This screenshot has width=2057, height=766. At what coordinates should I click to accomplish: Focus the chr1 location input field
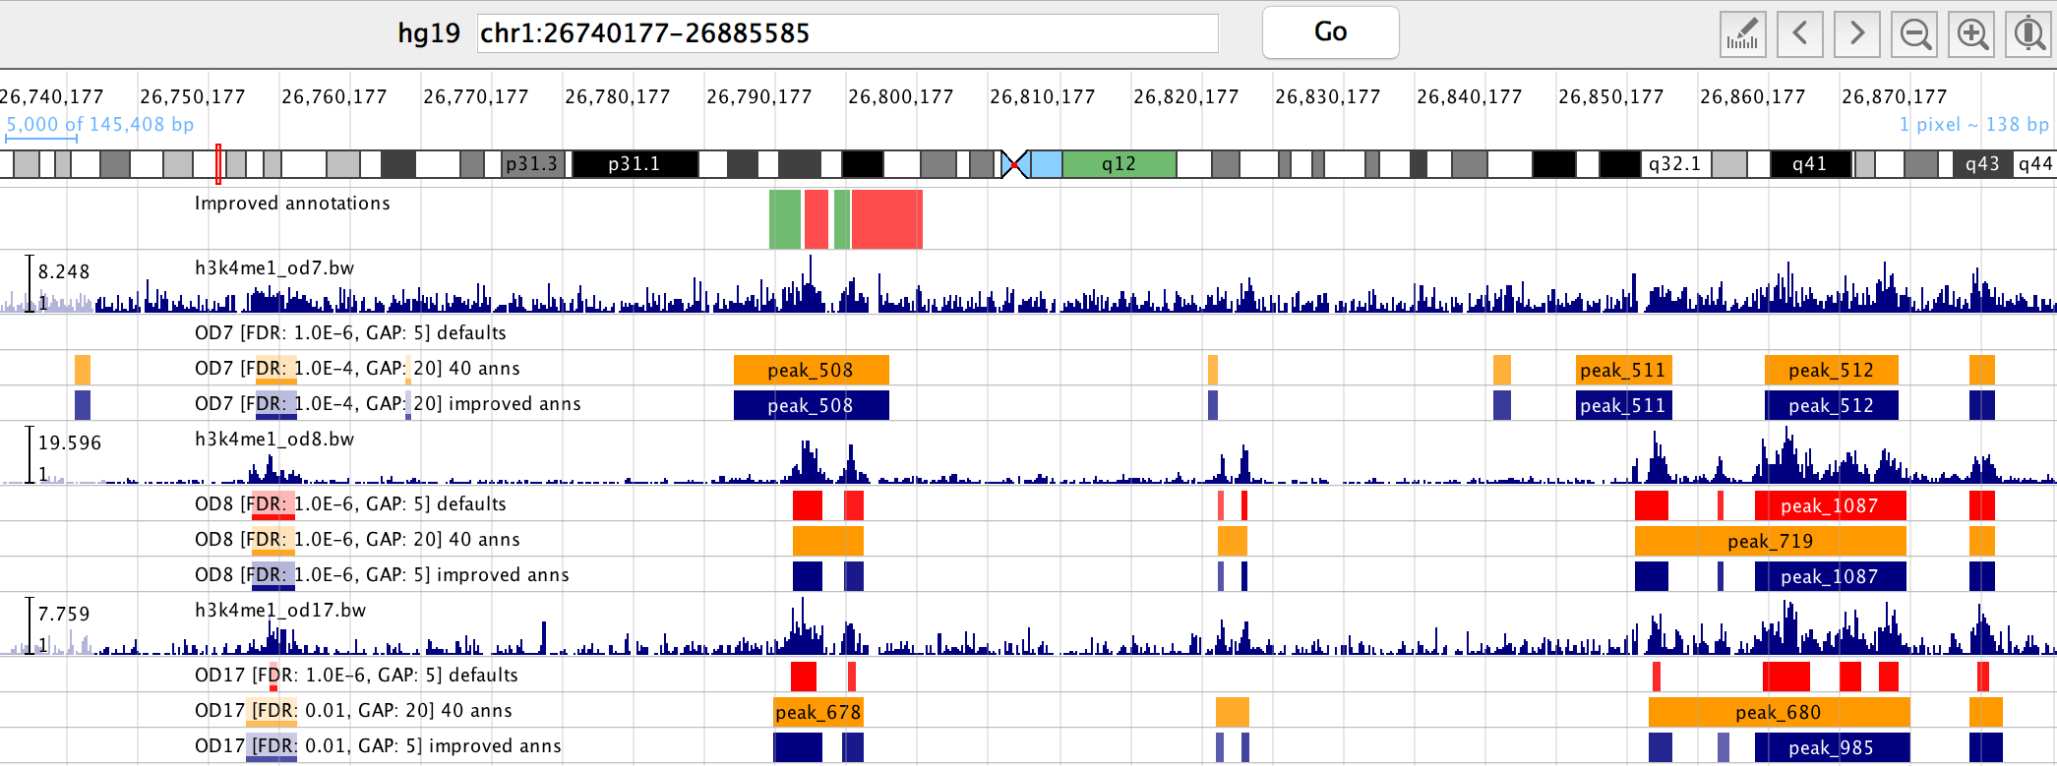(x=846, y=33)
